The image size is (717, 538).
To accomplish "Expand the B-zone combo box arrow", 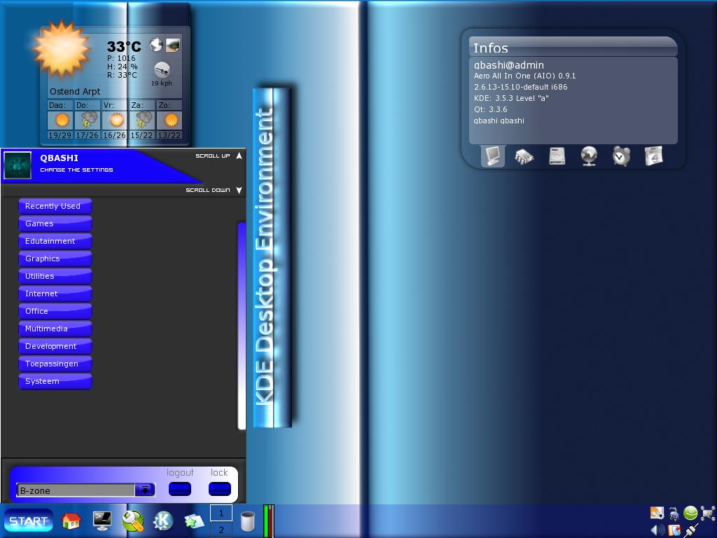I will [x=145, y=490].
